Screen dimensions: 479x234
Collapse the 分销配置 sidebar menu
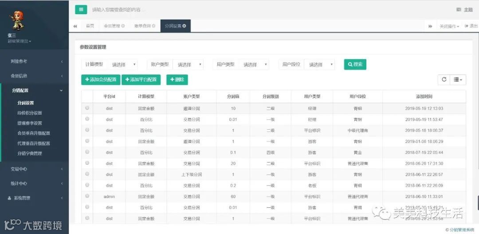(34, 91)
